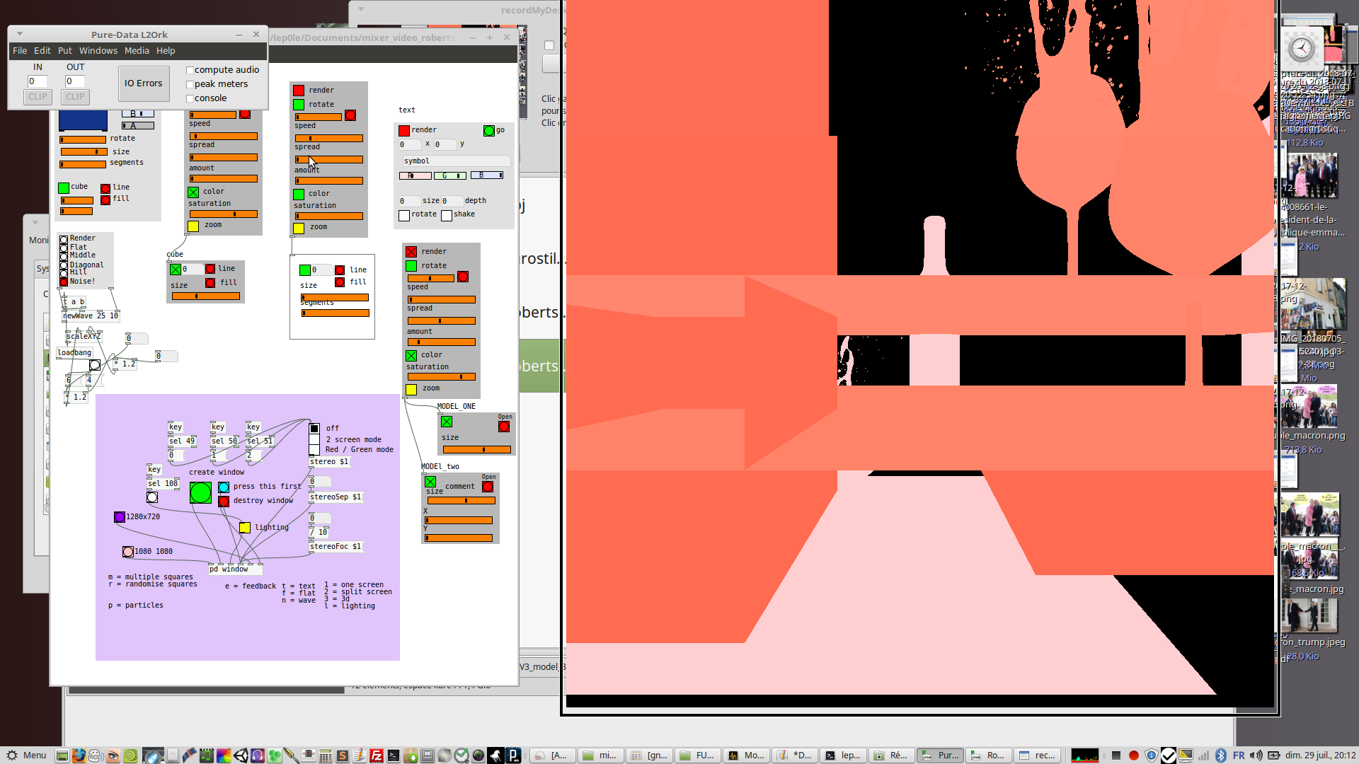Image resolution: width=1359 pixels, height=764 pixels.
Task: Adjust the MODEL_ONE size slider
Action: [x=476, y=450]
